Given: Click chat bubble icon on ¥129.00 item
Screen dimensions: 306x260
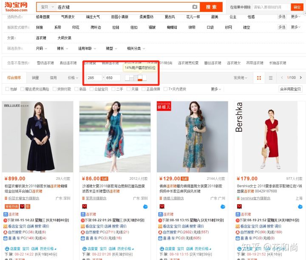Looking at the screenshot, I should coord(223,206).
